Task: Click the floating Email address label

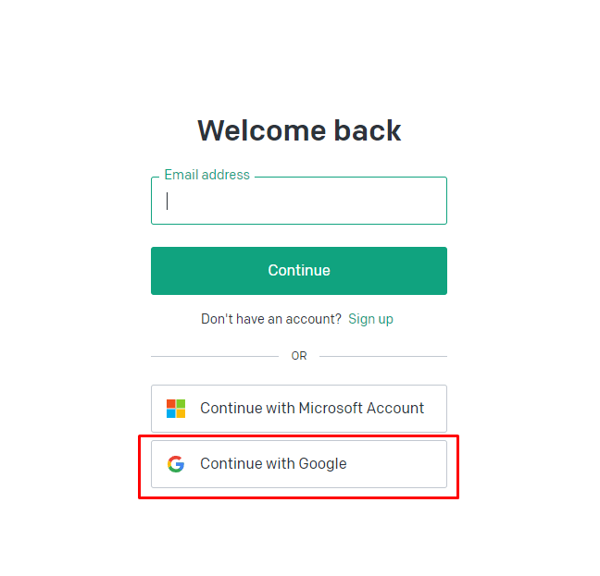Action: (x=206, y=175)
